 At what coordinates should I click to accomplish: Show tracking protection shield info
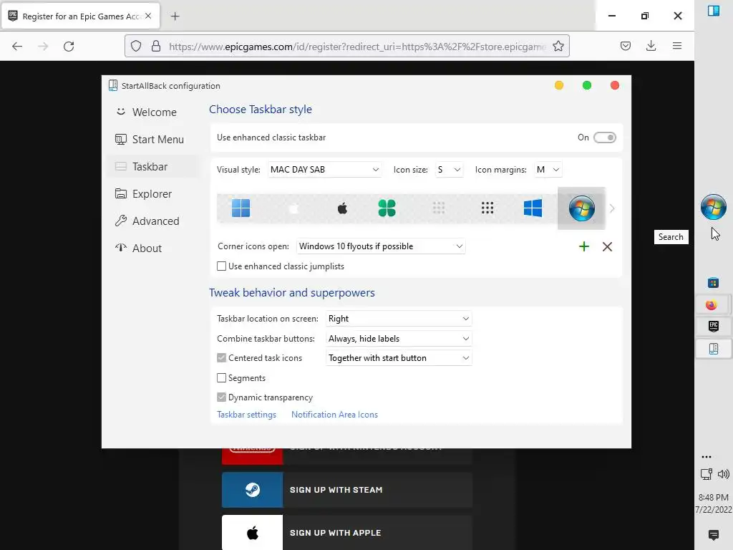136,47
